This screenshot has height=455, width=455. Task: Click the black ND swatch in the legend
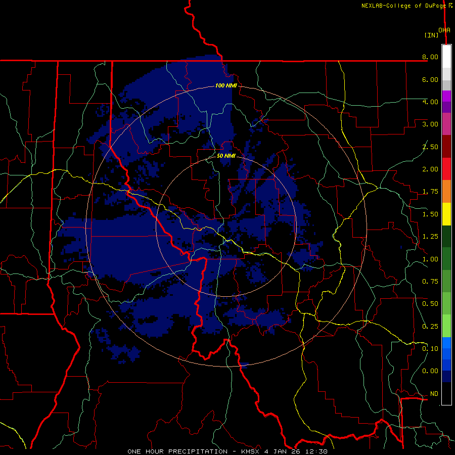click(446, 393)
